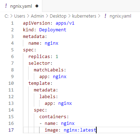Viewport: 140px width, 140px height.
Task: Click chevron between Users and Admin
Action: [x=28, y=16]
